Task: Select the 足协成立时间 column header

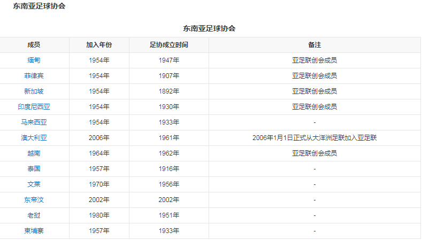Action: coord(168,45)
